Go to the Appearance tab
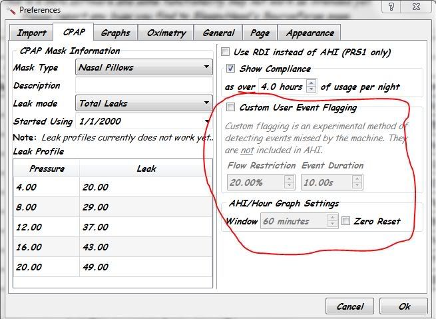 [x=312, y=33]
